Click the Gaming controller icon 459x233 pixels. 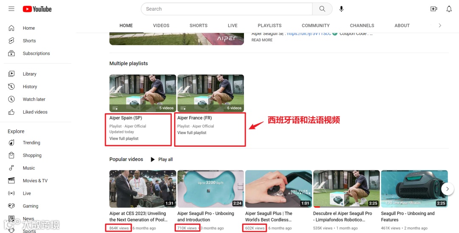coord(11,206)
